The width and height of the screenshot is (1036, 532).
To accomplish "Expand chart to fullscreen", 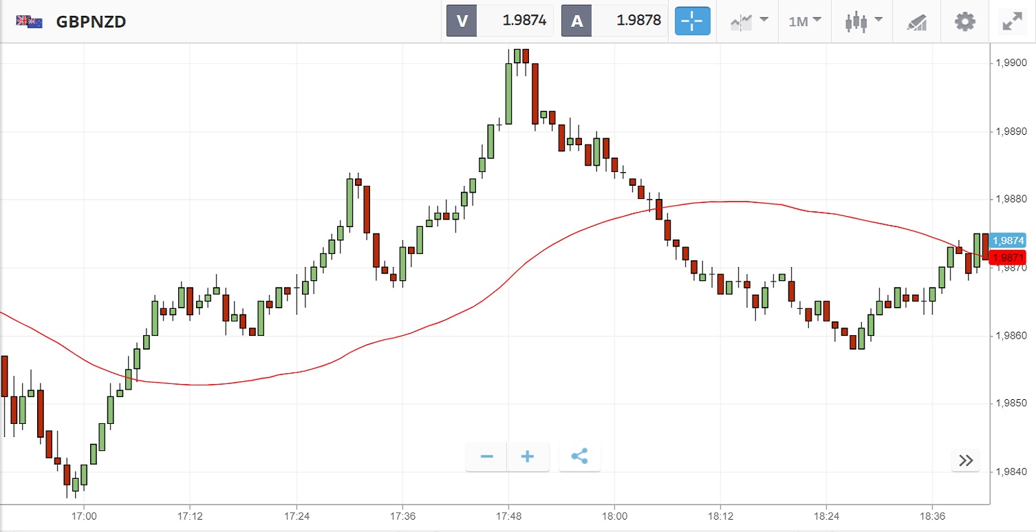I will point(1012,21).
